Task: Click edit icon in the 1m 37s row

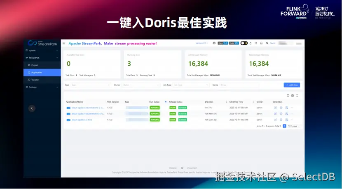Action: tap(275, 108)
